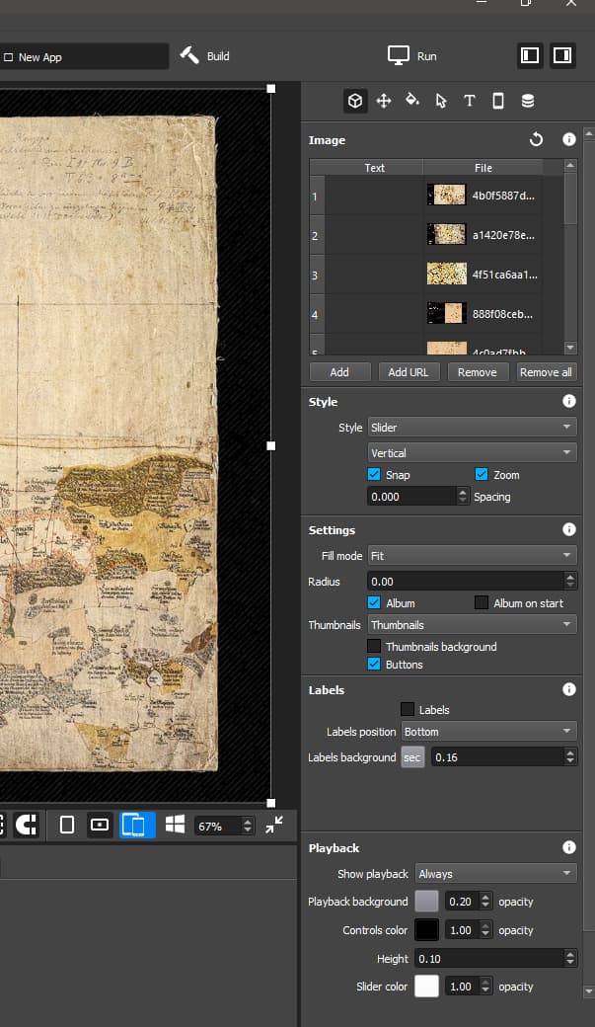Screen dimensions: 595x1027
Task: Enable Thumbnails background checkbox
Action: tap(374, 647)
